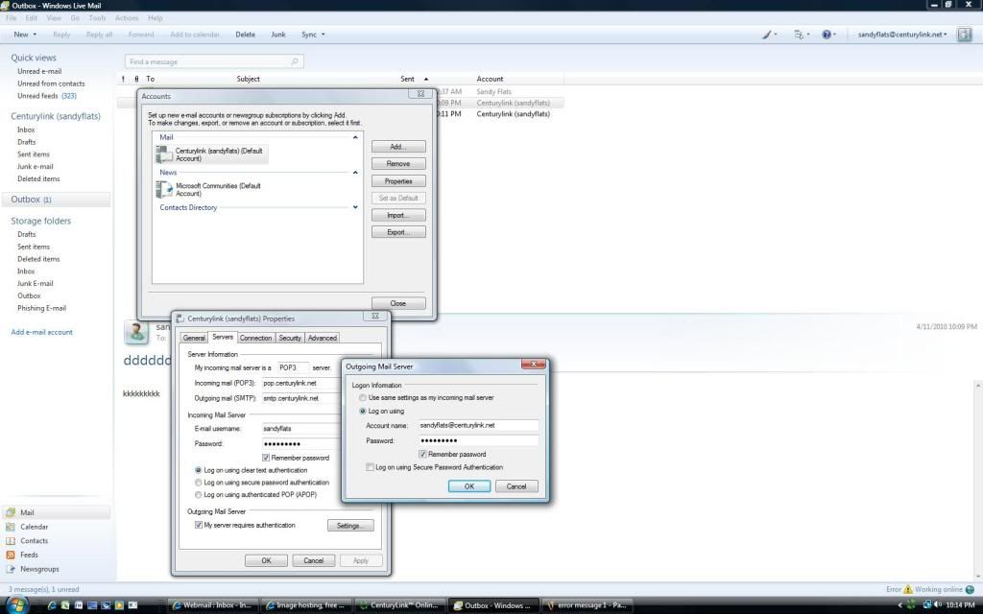This screenshot has width=983, height=614.
Task: Click the Contacts icon in bottom navigation
Action: pyautogui.click(x=11, y=541)
